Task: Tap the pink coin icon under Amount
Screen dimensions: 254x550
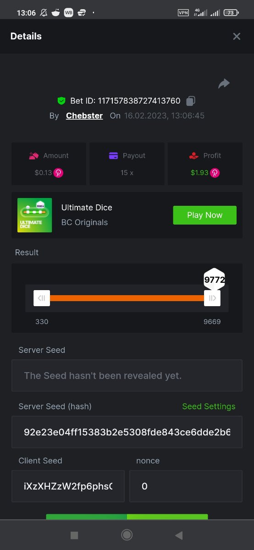Action: [59, 173]
